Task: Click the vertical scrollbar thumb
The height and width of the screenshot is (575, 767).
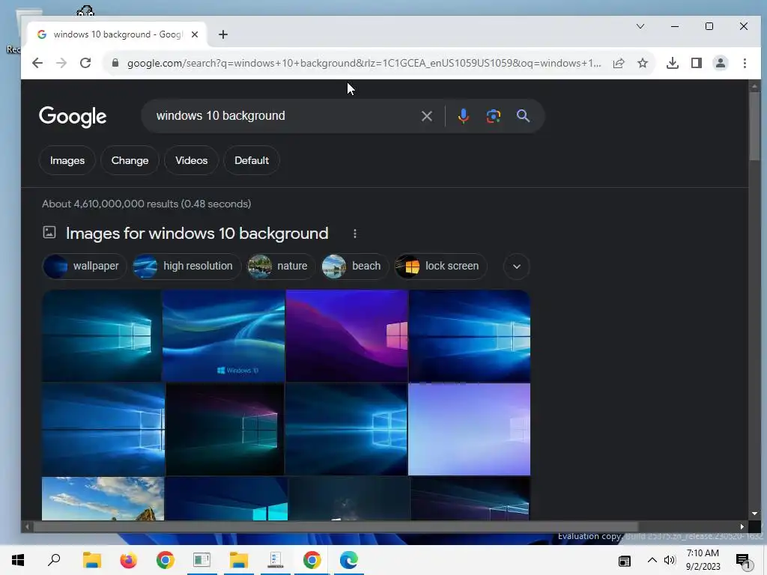Action: click(754, 125)
